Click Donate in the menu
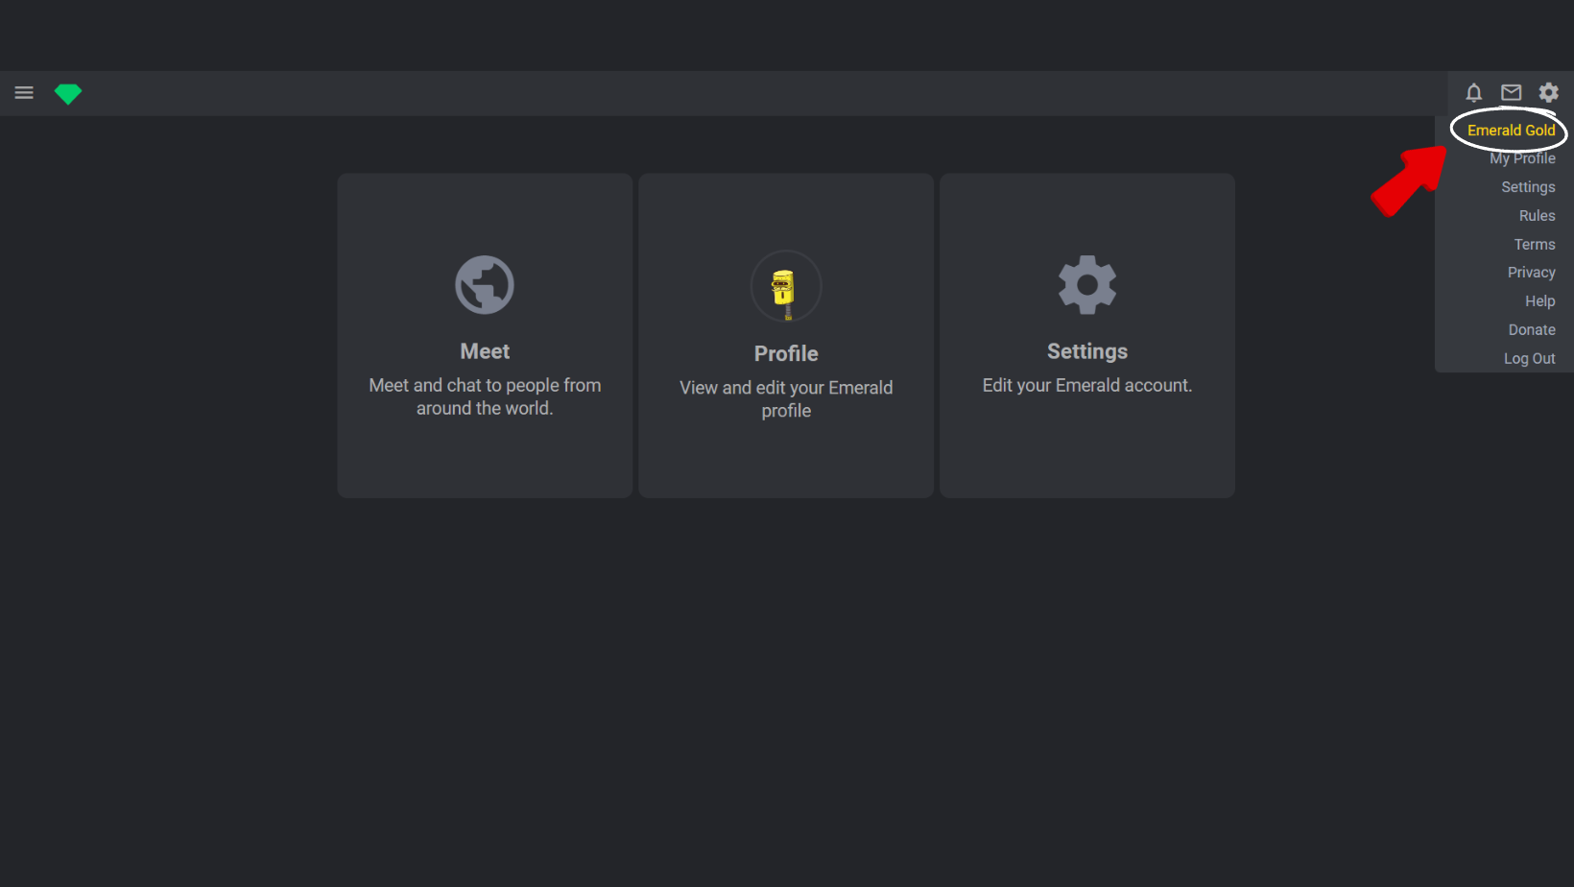 1531,330
